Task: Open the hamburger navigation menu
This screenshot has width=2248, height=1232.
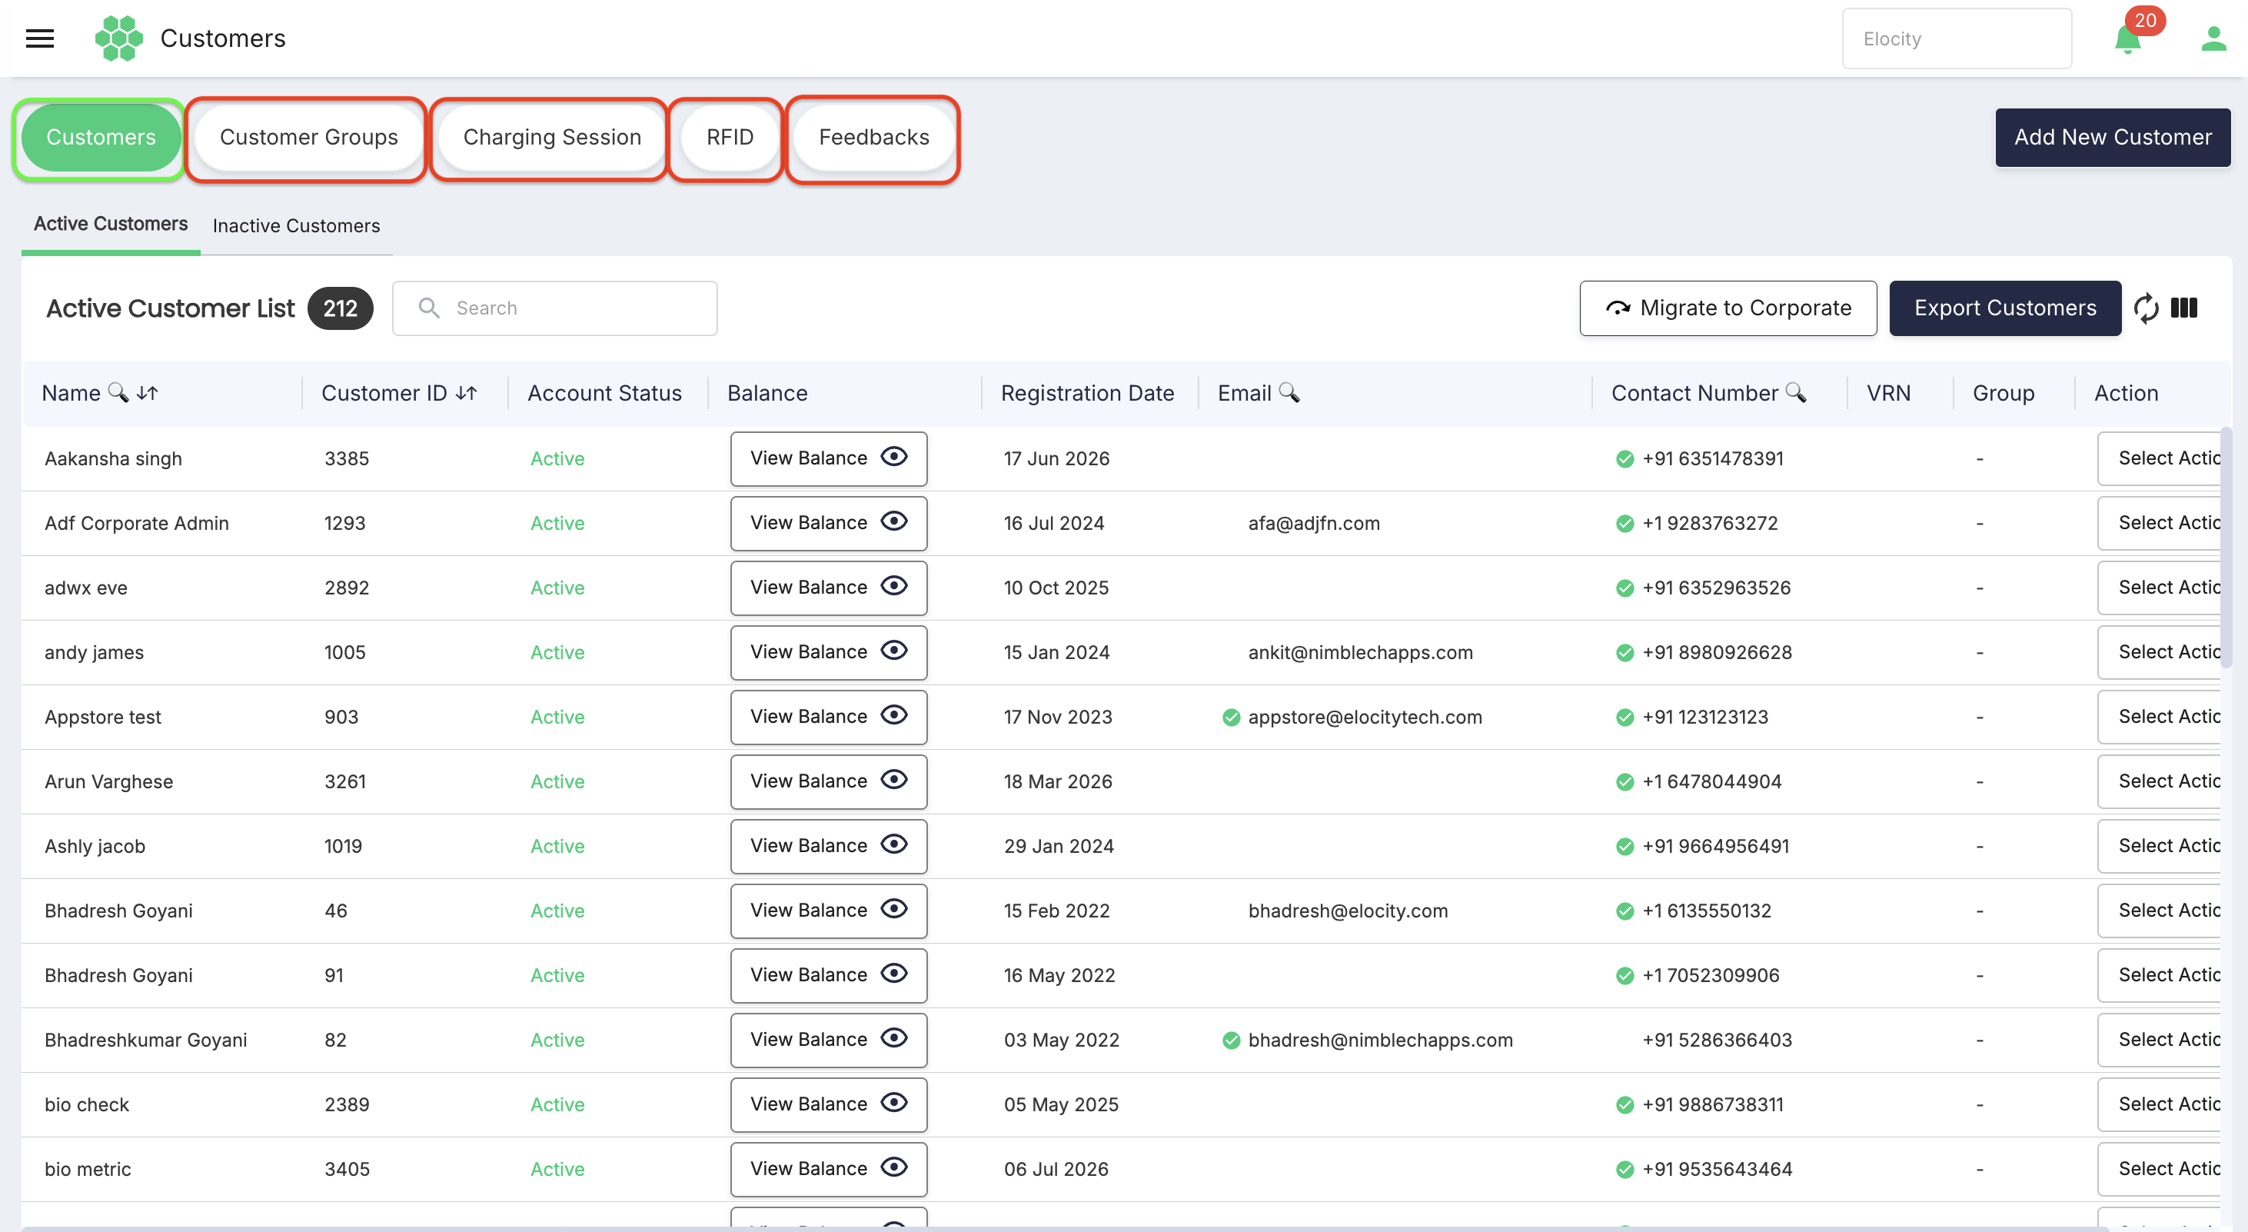Action: coord(40,38)
